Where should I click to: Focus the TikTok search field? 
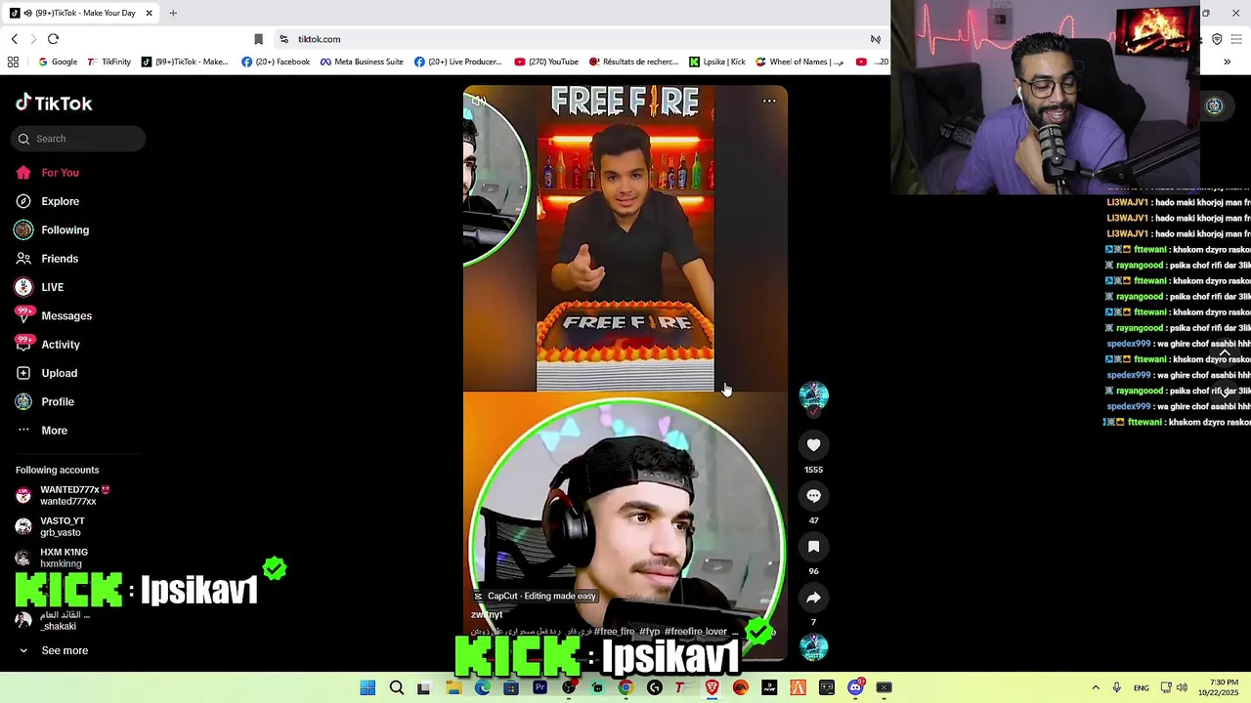[x=78, y=139]
